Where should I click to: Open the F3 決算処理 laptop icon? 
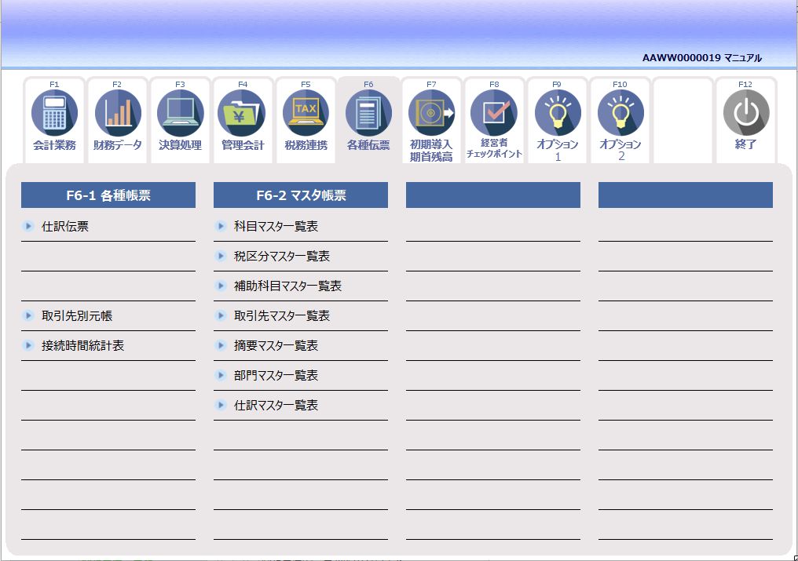click(180, 113)
